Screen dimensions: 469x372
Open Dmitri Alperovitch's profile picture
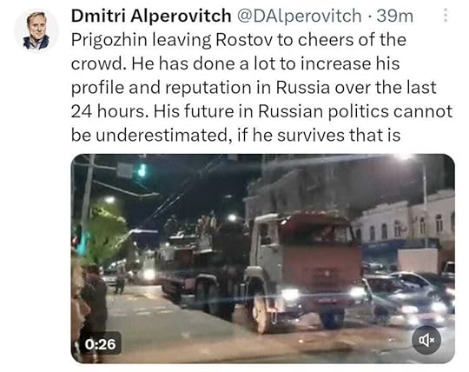pyautogui.click(x=36, y=30)
